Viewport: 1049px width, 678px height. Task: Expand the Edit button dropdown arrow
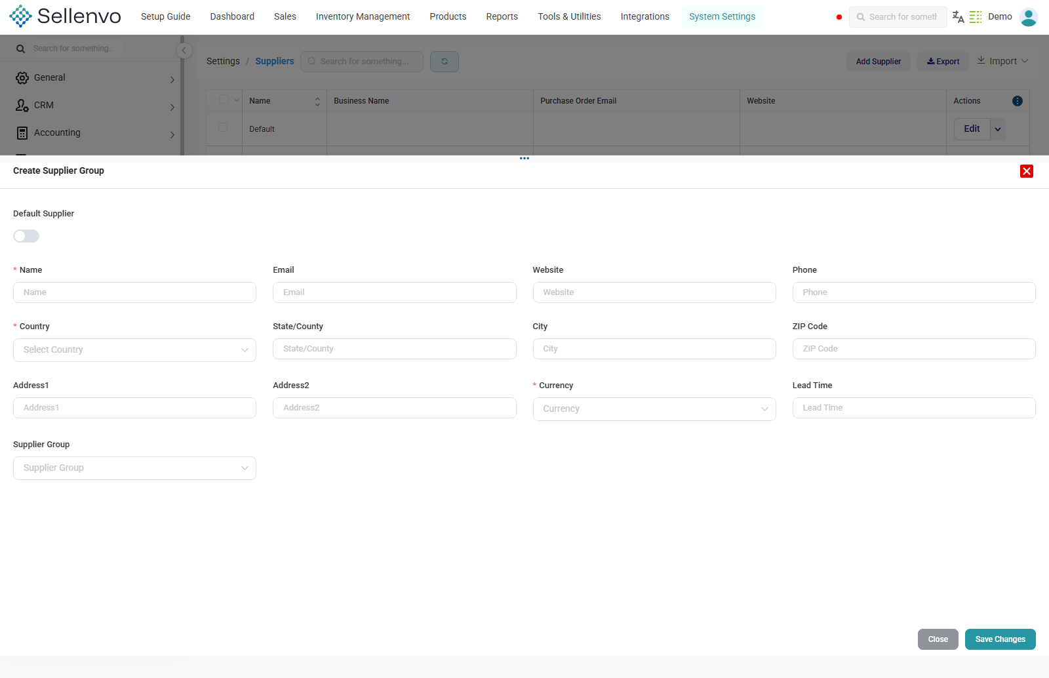point(998,129)
